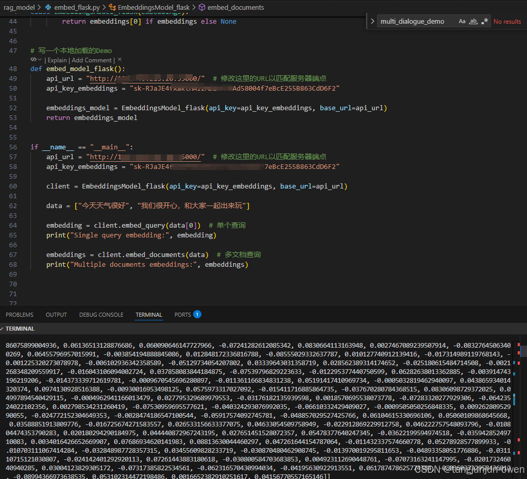Click line number 56 in the gutter
Image resolution: width=527 pixels, height=479 pixels.
pos(13,147)
